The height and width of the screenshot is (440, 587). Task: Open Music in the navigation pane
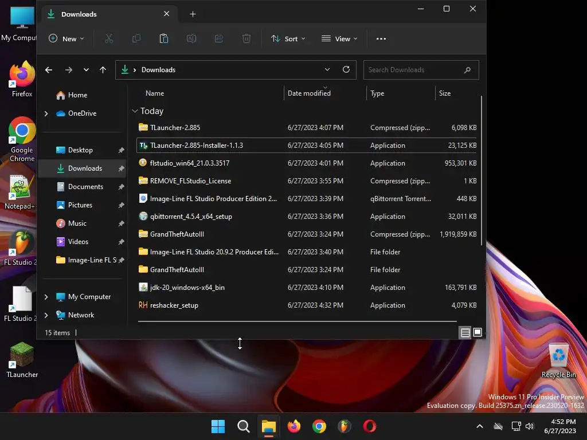pyautogui.click(x=77, y=223)
